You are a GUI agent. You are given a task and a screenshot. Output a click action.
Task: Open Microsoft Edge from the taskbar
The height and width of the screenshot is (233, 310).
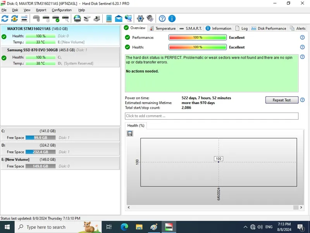(x=124, y=227)
